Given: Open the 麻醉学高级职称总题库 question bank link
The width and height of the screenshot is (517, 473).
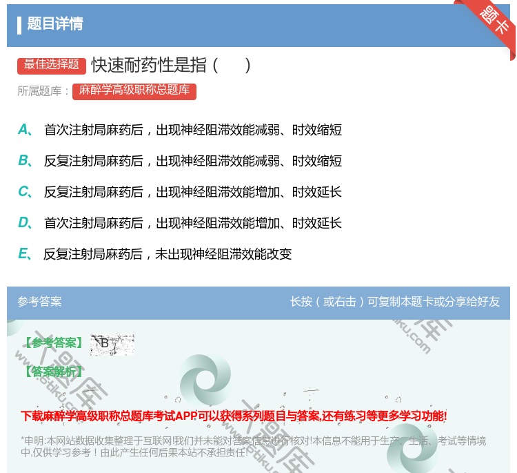Looking at the screenshot, I should click(134, 91).
